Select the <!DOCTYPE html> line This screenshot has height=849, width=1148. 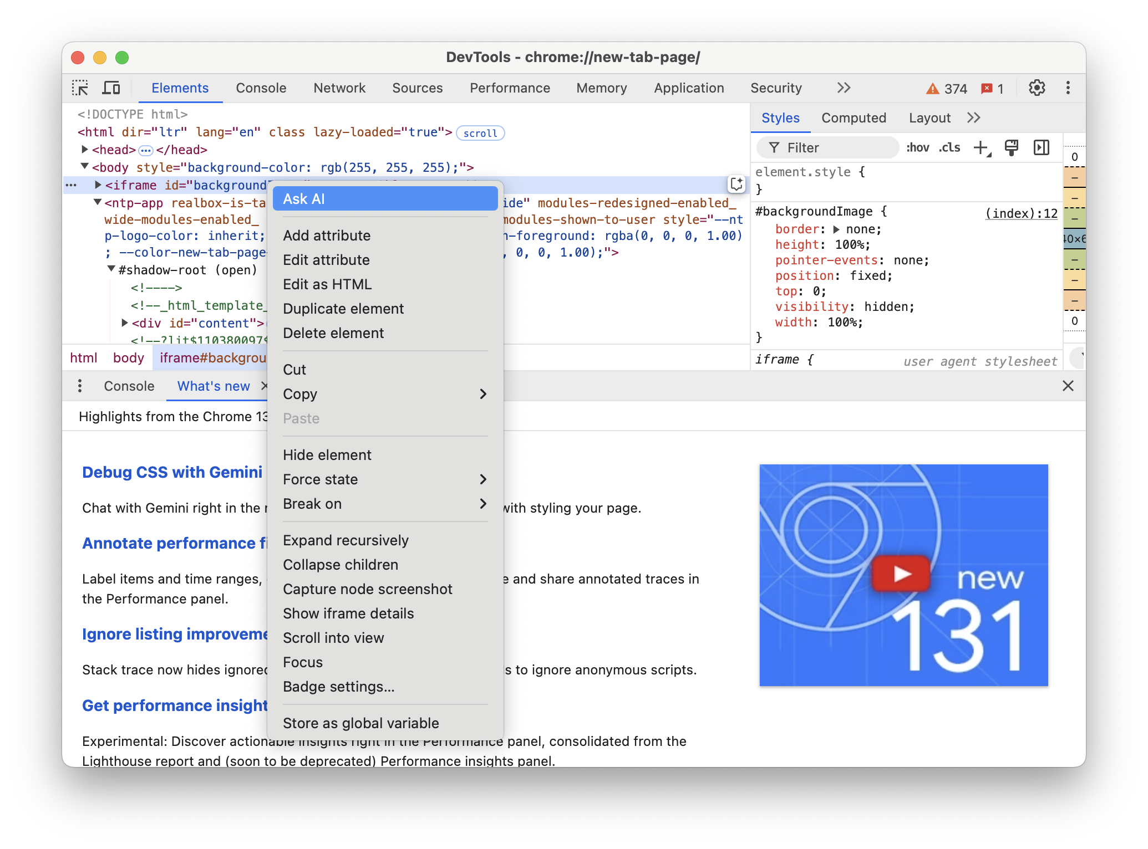coord(133,114)
